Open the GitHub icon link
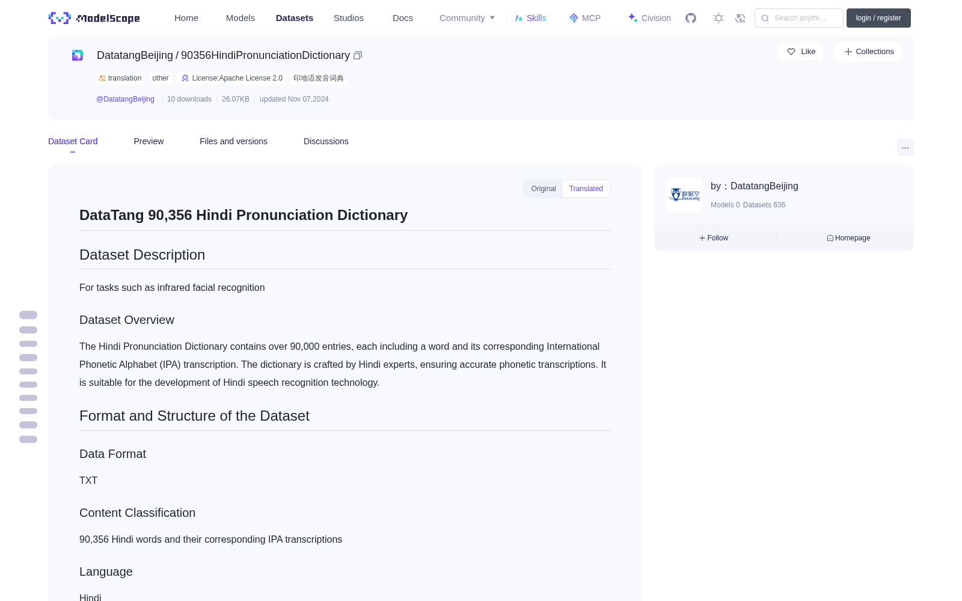Image resolution: width=962 pixels, height=601 pixels. coord(691,18)
